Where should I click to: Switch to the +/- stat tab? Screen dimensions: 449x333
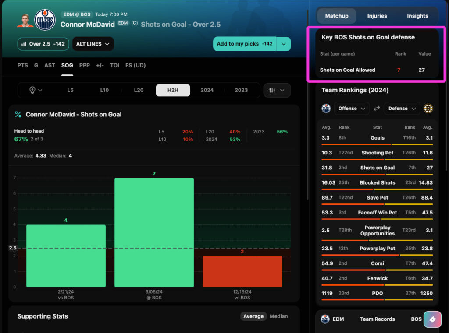[x=100, y=66]
